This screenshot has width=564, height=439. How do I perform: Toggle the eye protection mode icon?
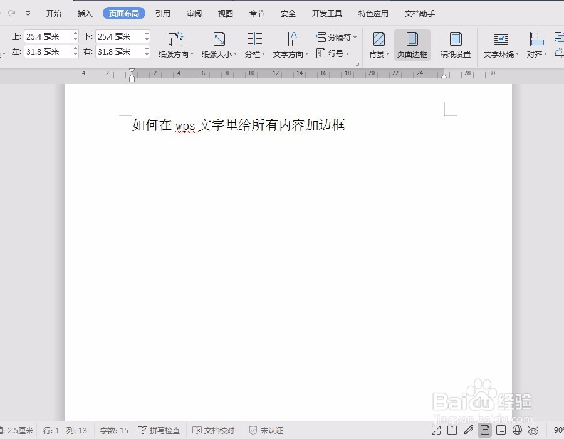click(x=533, y=430)
